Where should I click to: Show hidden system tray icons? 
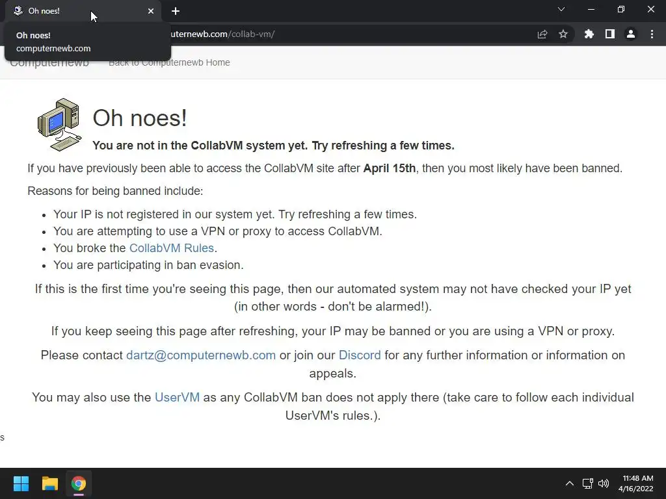tap(570, 483)
